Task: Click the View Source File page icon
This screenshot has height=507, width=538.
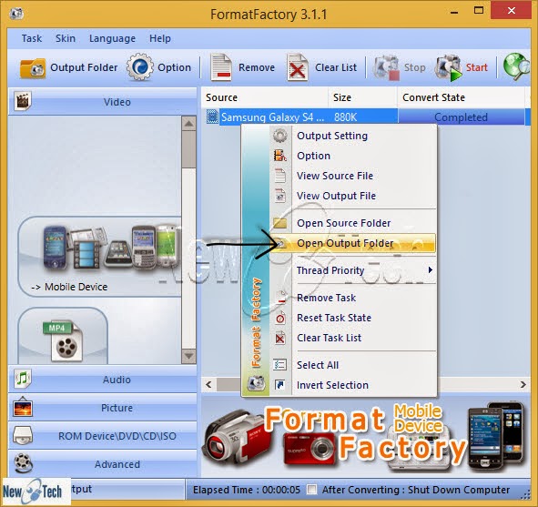Action: [x=280, y=176]
